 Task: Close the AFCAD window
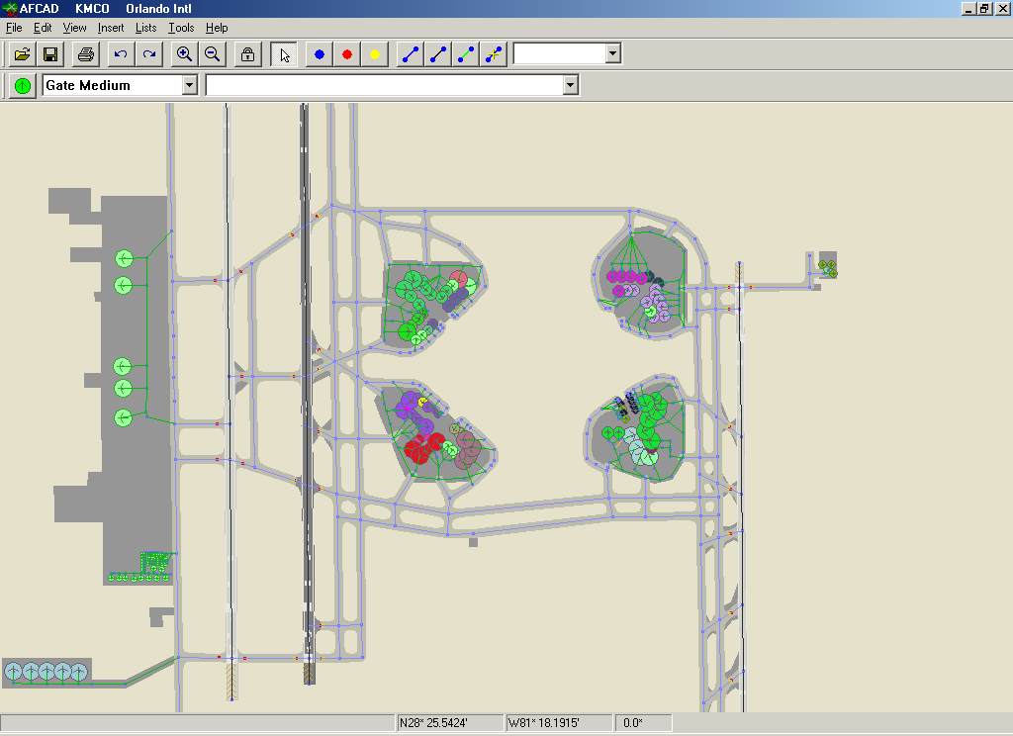click(x=1002, y=9)
